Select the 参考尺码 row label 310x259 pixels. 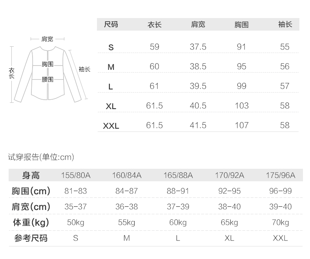click(x=31, y=238)
